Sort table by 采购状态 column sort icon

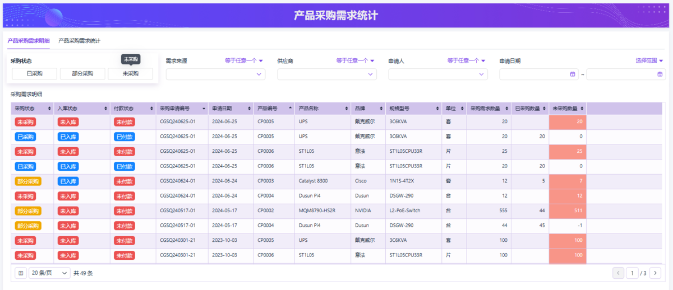49,109
